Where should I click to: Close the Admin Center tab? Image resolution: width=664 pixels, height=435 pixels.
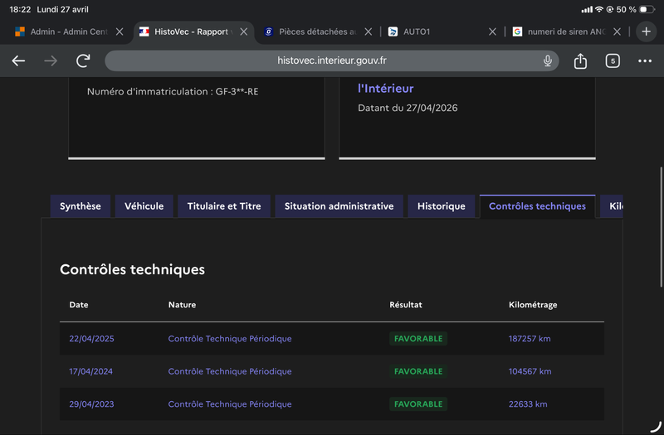120,31
